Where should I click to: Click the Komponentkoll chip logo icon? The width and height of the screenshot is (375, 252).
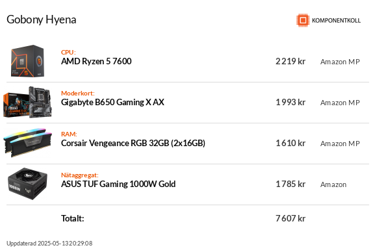pyautogui.click(x=303, y=20)
